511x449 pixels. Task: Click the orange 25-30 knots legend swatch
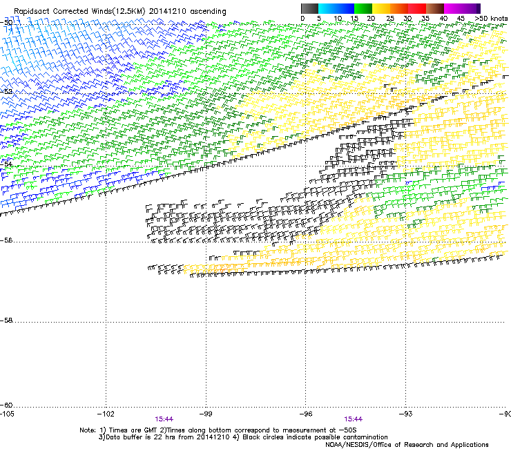click(x=399, y=8)
